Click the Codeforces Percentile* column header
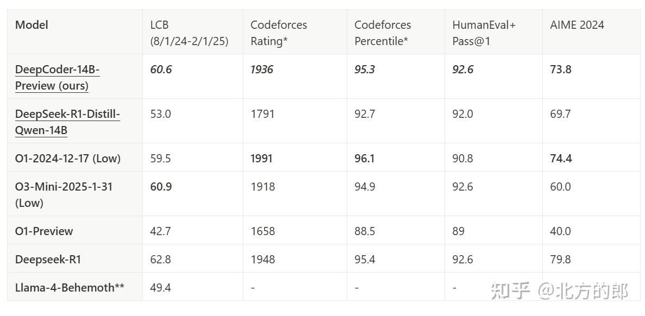This screenshot has width=645, height=316. (x=383, y=33)
